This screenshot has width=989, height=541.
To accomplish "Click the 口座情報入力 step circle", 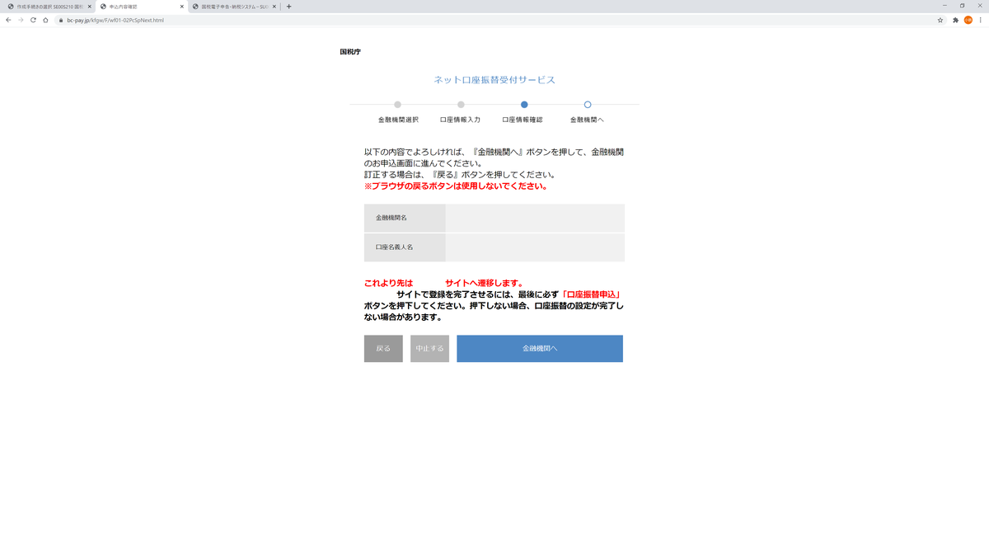I will [x=461, y=105].
